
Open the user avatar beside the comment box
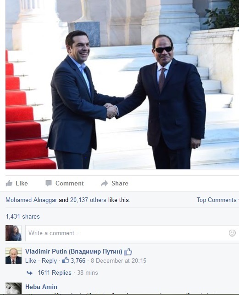(13, 233)
